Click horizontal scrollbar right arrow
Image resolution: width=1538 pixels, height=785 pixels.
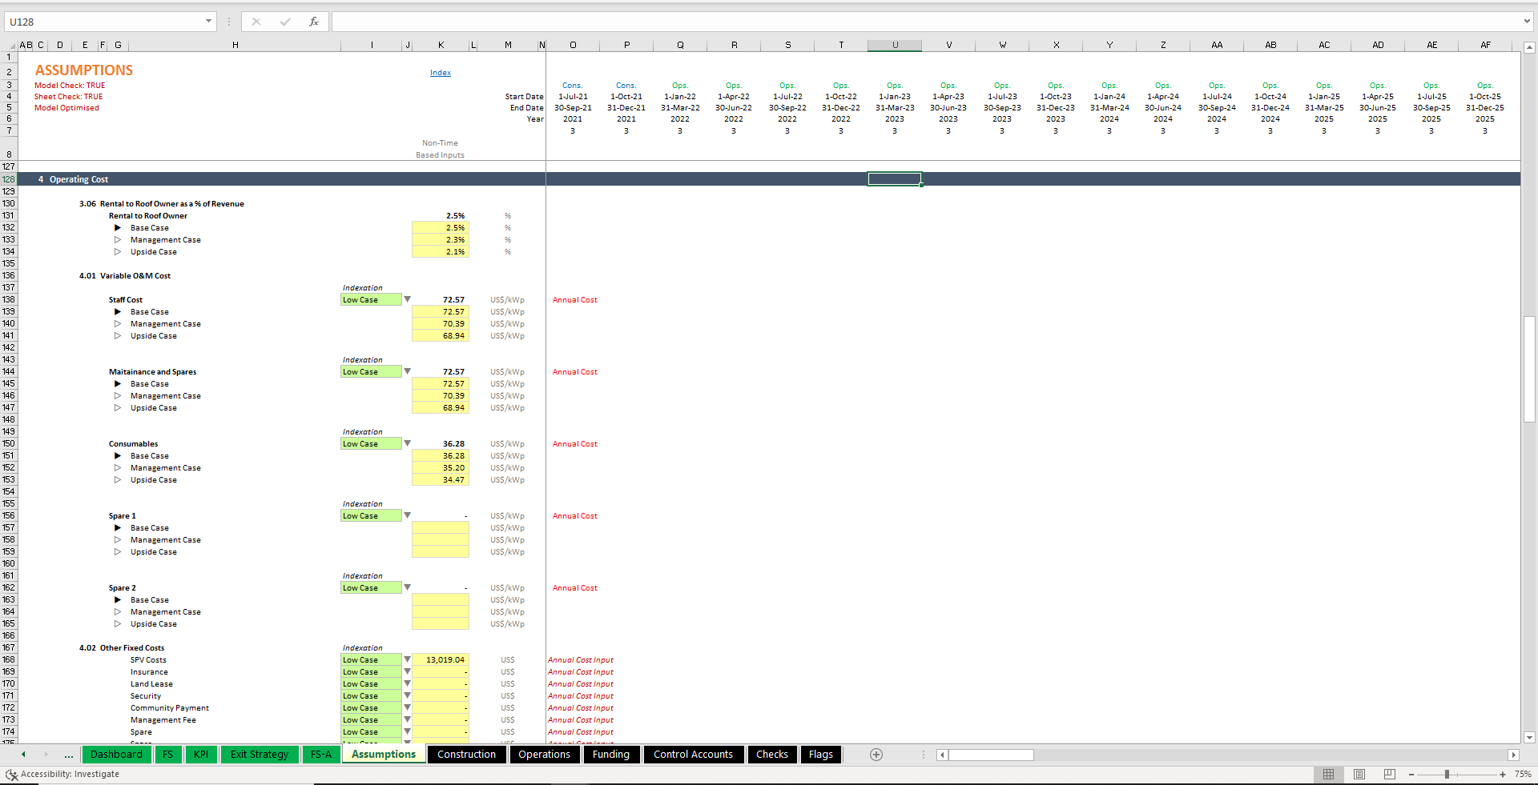(1513, 755)
